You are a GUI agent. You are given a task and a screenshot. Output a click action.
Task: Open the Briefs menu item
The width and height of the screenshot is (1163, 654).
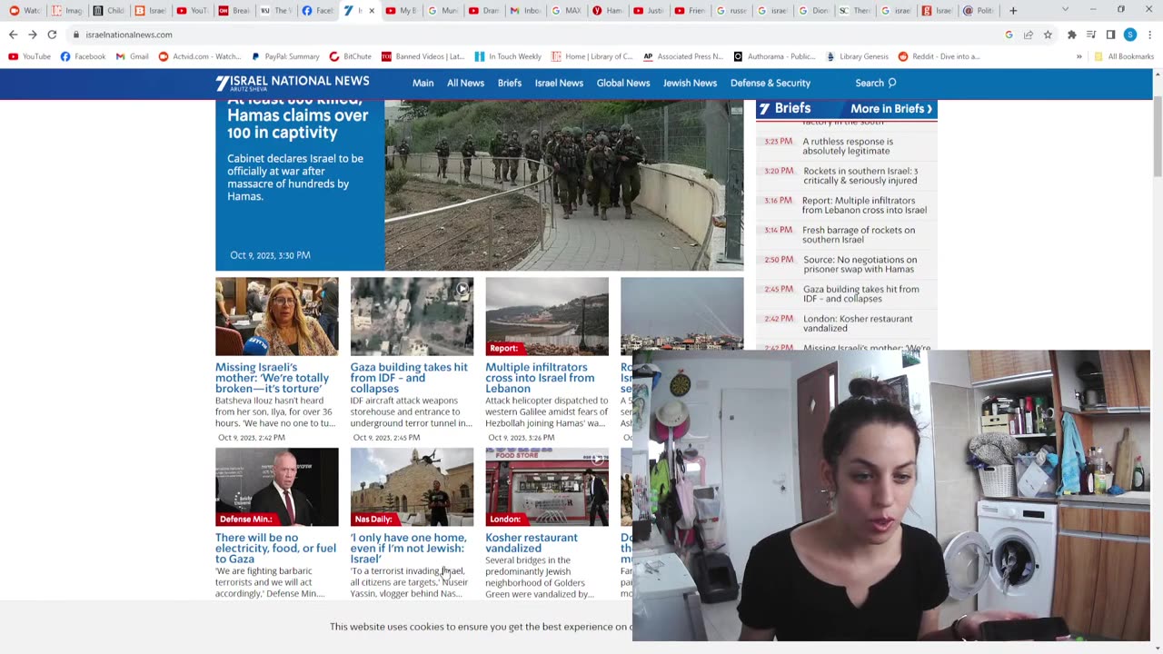coord(510,83)
